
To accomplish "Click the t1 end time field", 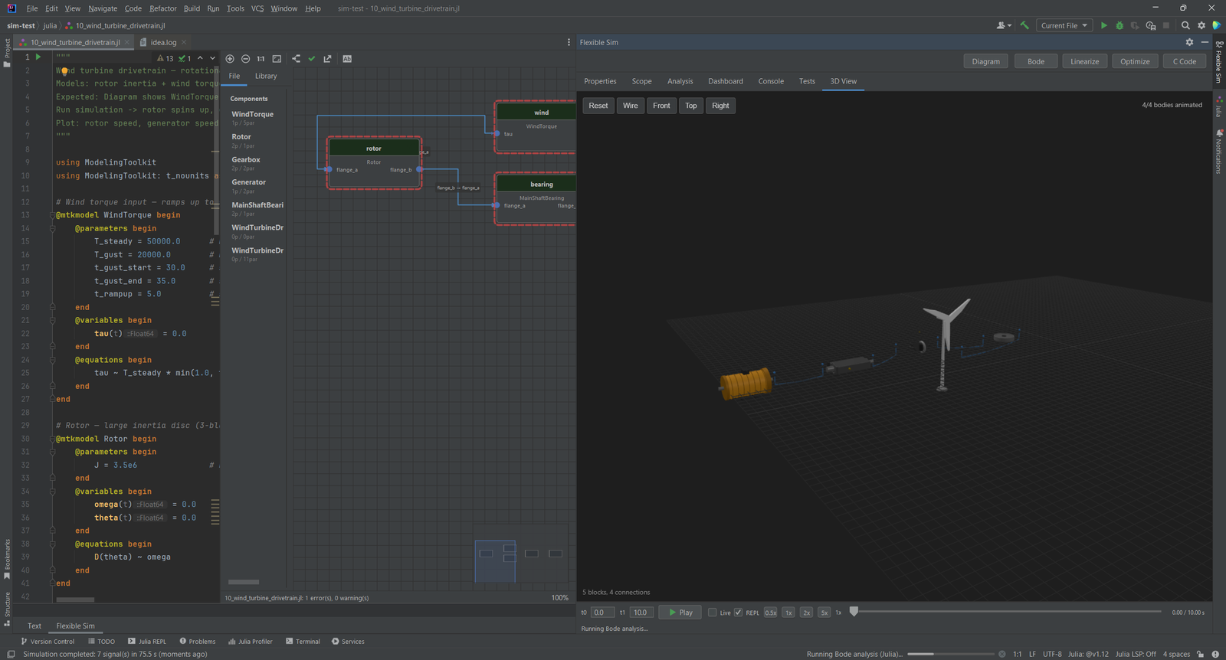I will (641, 613).
